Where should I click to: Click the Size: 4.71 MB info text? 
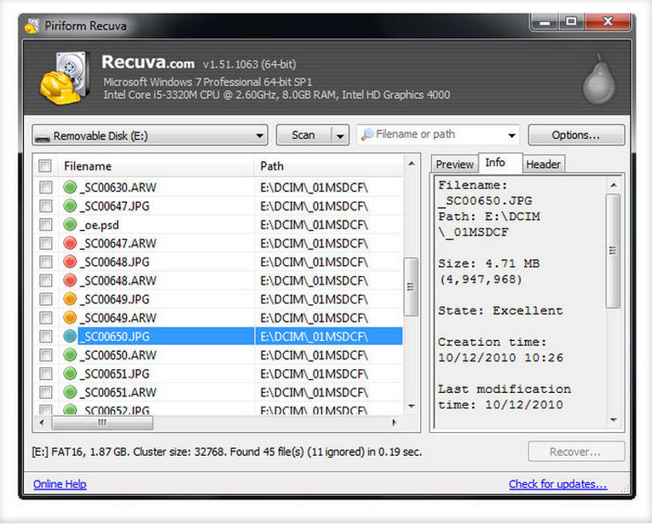pyautogui.click(x=489, y=263)
